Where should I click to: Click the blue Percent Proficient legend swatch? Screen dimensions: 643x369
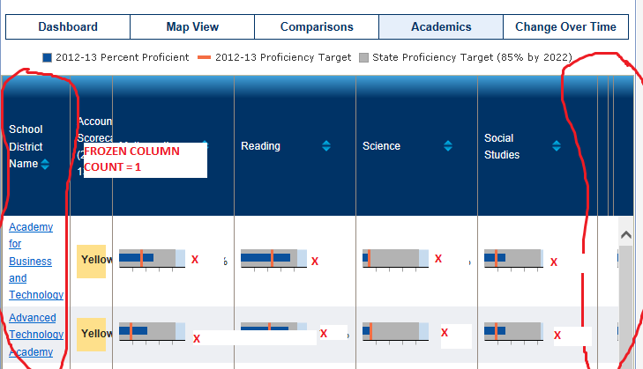tap(48, 57)
